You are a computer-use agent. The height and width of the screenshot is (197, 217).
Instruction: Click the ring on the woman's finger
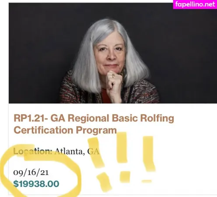point(113,76)
